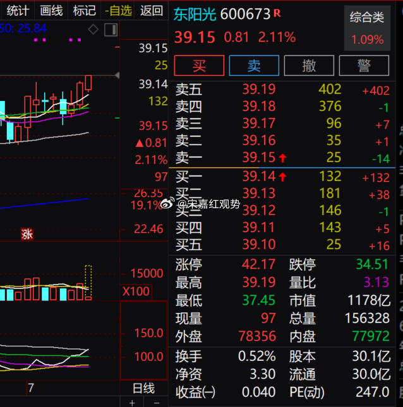The height and width of the screenshot is (407, 403).
Task: Select 买二 price 39.13
Action: pyautogui.click(x=259, y=193)
